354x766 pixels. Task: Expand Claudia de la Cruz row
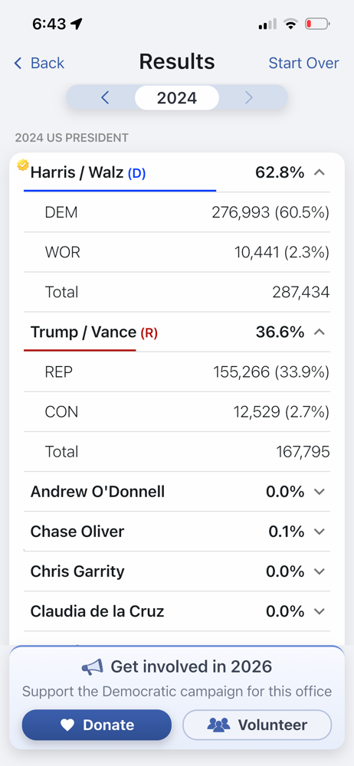(x=177, y=611)
